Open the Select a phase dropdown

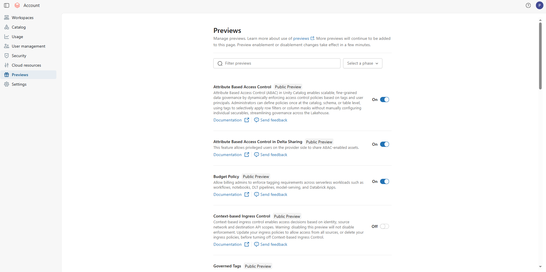pos(362,63)
